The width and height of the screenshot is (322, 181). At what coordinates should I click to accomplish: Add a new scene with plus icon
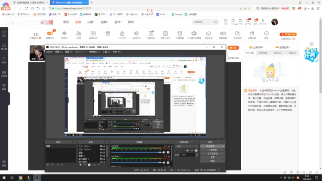48,165
